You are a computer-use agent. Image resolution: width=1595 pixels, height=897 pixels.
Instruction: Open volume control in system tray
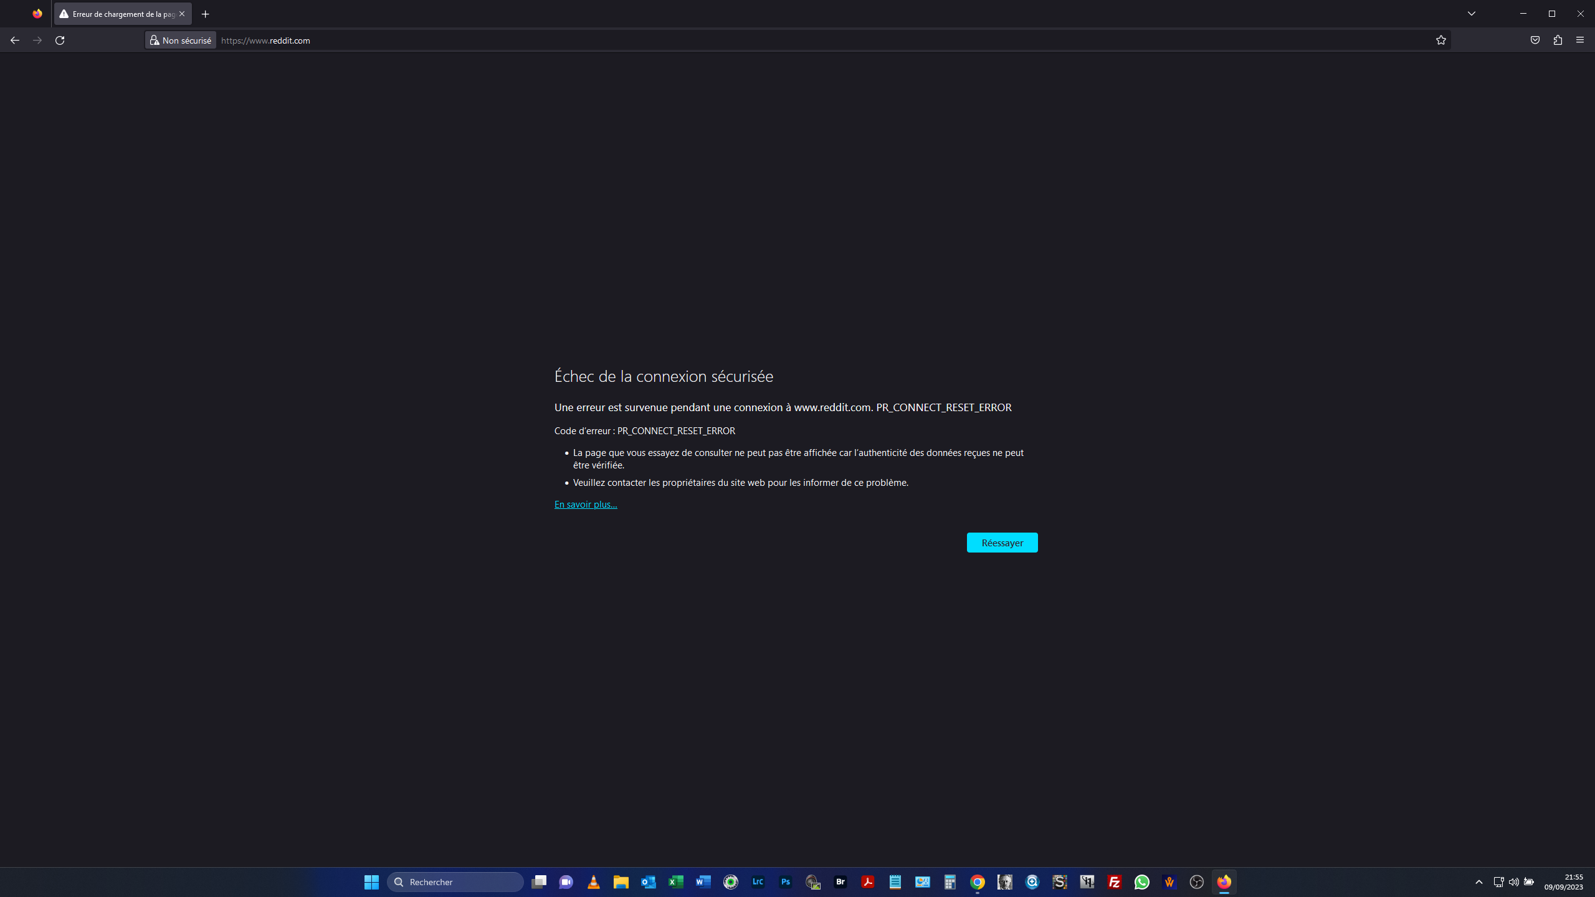(1513, 882)
